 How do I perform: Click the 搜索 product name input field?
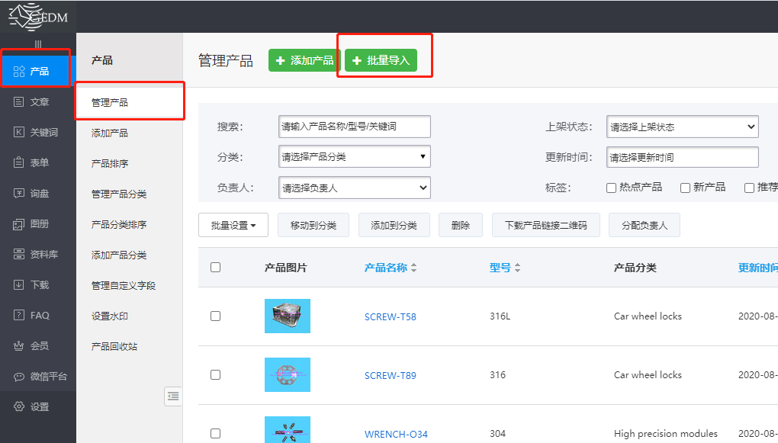[354, 127]
